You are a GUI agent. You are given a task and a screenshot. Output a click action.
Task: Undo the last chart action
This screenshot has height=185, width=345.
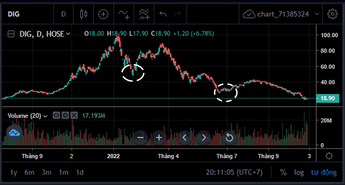pyautogui.click(x=163, y=14)
